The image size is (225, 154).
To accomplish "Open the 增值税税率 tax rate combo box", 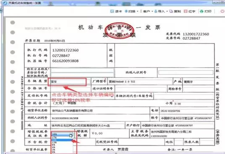I will pyautogui.click(x=62, y=134).
